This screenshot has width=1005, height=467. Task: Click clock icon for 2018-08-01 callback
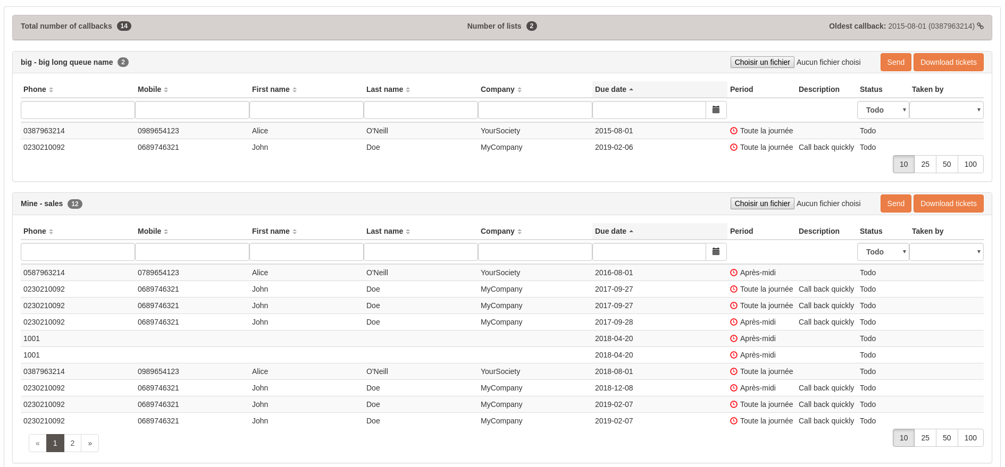734,371
